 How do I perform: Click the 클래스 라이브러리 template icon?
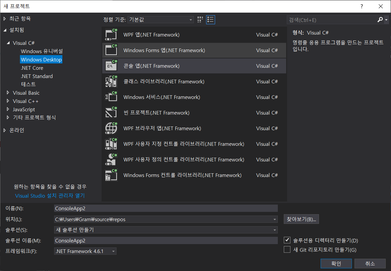click(x=111, y=81)
